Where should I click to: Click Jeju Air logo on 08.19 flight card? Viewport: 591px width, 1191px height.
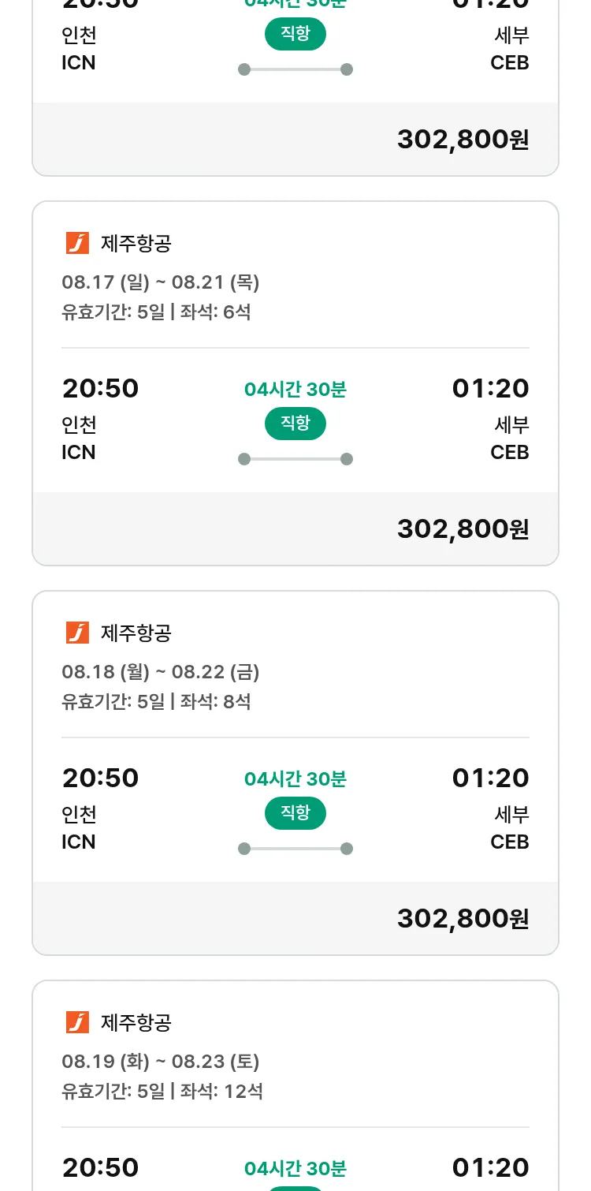(77, 1022)
